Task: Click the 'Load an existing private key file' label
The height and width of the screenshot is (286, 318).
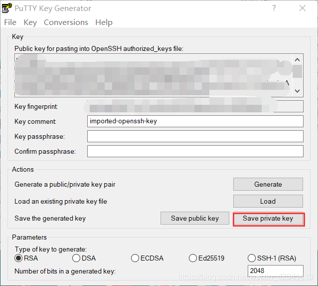Action: [x=61, y=201]
